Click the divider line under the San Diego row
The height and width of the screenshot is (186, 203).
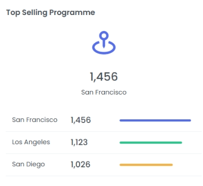tap(104, 176)
